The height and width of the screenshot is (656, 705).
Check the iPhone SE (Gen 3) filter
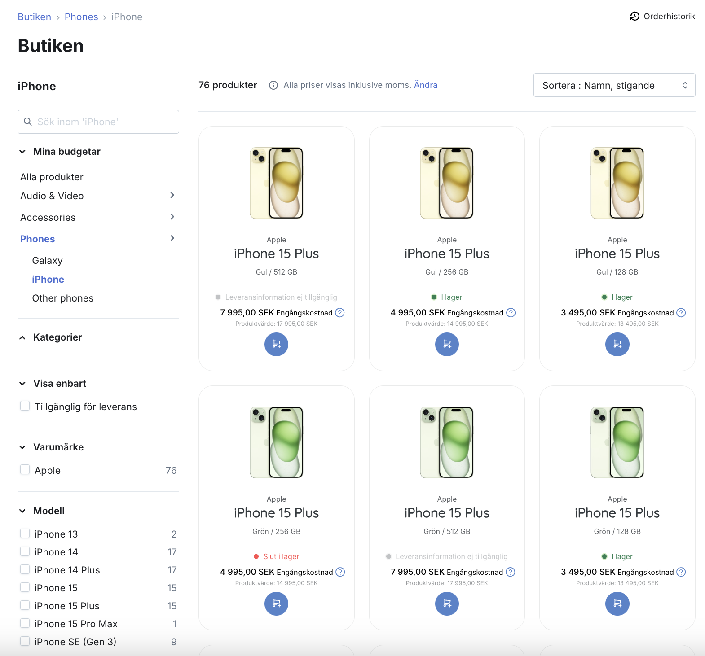pos(25,641)
